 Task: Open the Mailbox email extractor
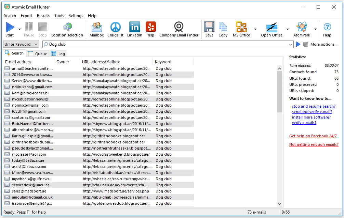tap(96, 29)
